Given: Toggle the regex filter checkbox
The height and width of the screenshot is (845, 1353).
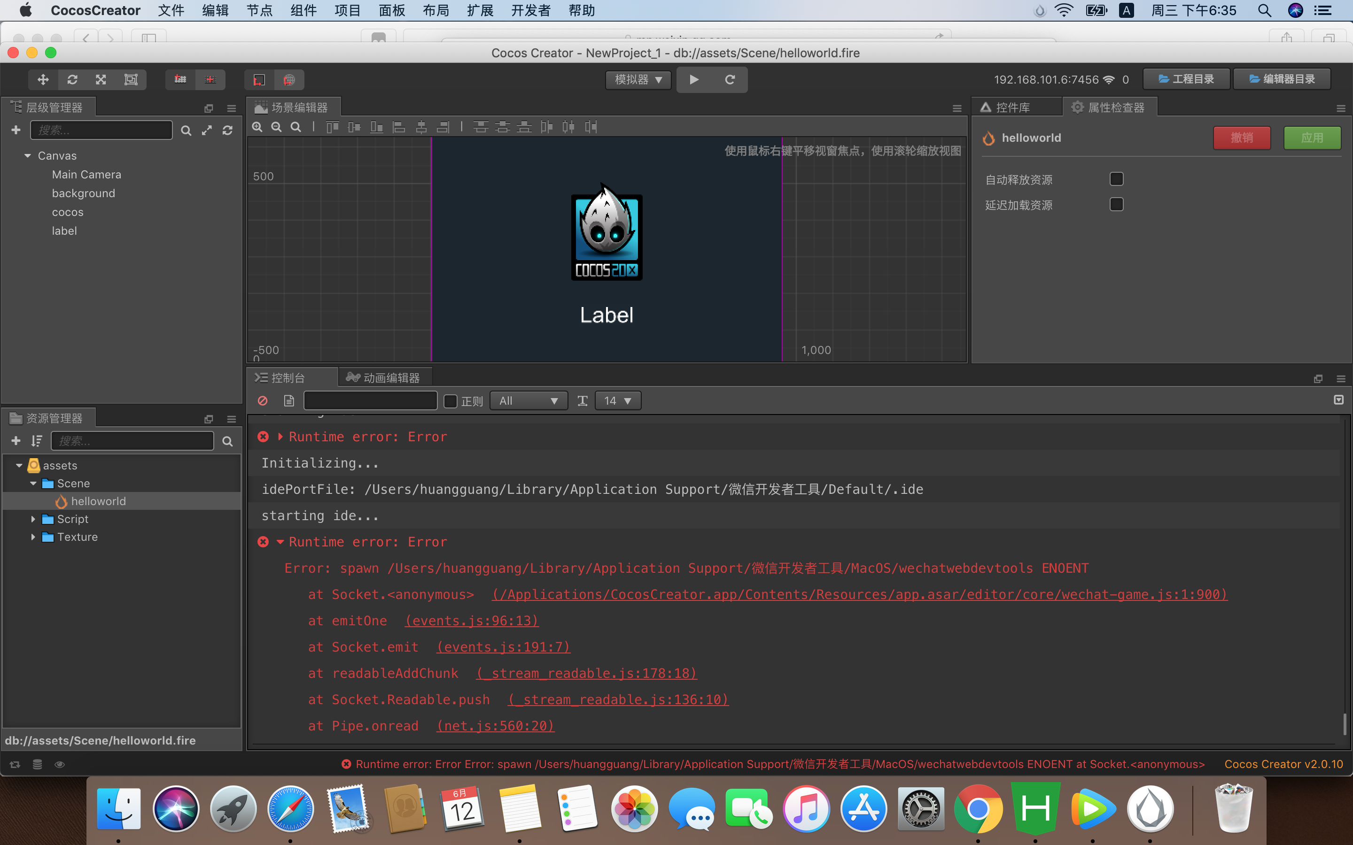Looking at the screenshot, I should [450, 401].
